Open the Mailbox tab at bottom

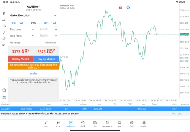click(x=107, y=124)
